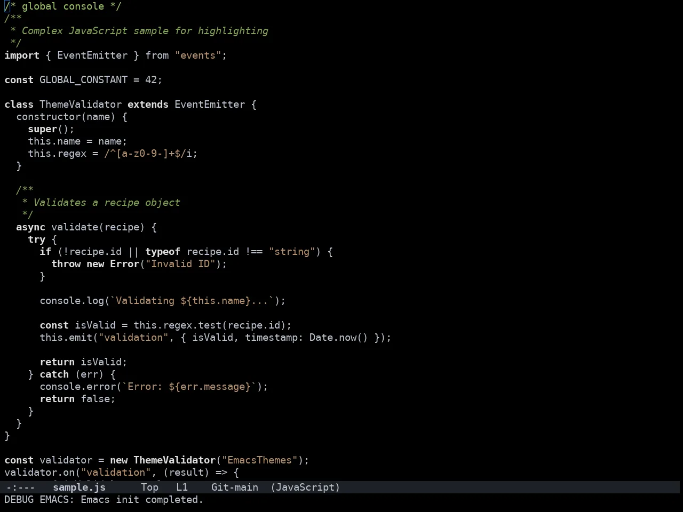Viewport: 683px width, 512px height.
Task: Click 'return false;' statement
Action: pos(78,399)
